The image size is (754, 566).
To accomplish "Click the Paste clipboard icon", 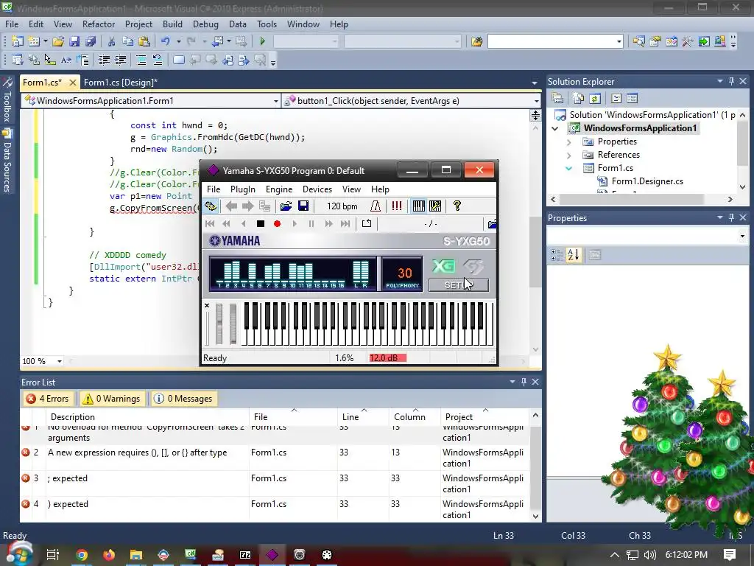I will tap(144, 41).
